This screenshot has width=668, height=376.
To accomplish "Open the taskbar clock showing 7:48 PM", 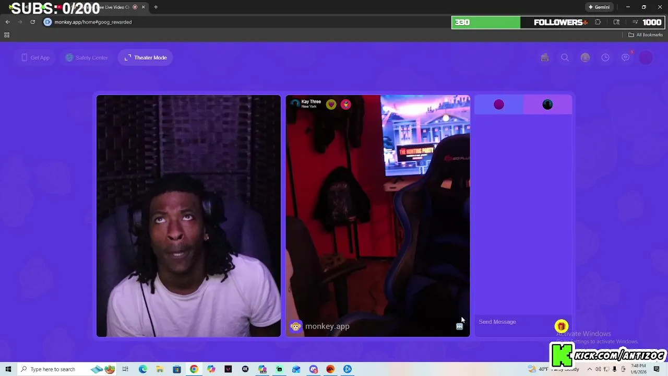I will 639,369.
